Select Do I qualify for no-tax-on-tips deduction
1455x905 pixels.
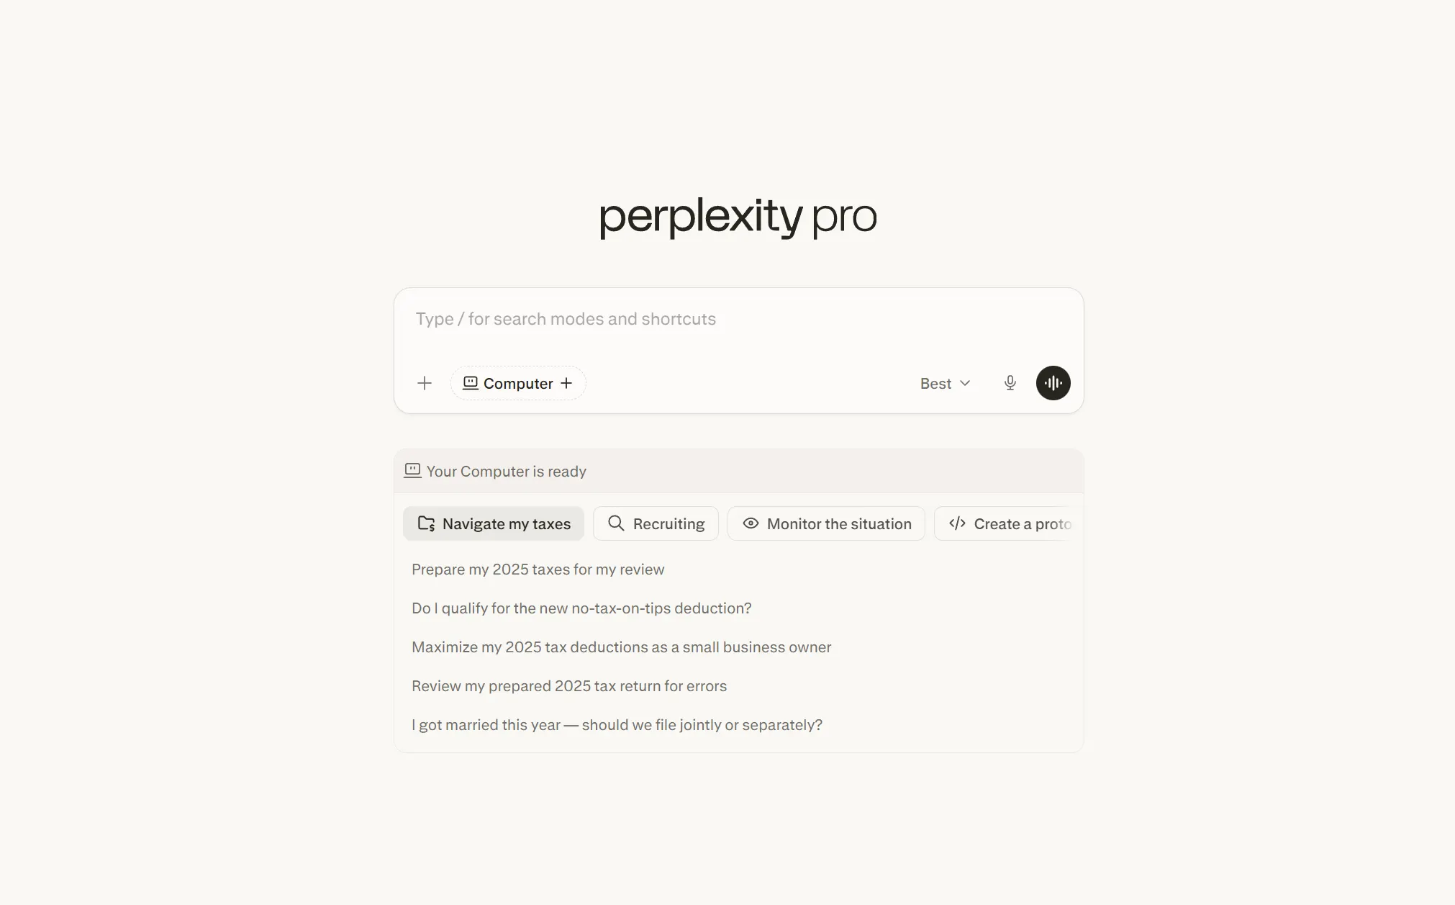coord(581,608)
